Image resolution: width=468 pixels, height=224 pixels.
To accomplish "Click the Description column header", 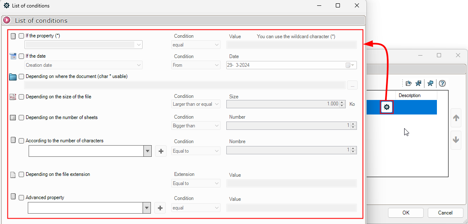I will tap(416, 95).
